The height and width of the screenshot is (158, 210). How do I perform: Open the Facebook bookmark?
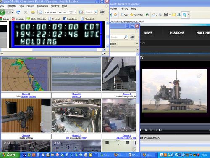[x=70, y=19]
